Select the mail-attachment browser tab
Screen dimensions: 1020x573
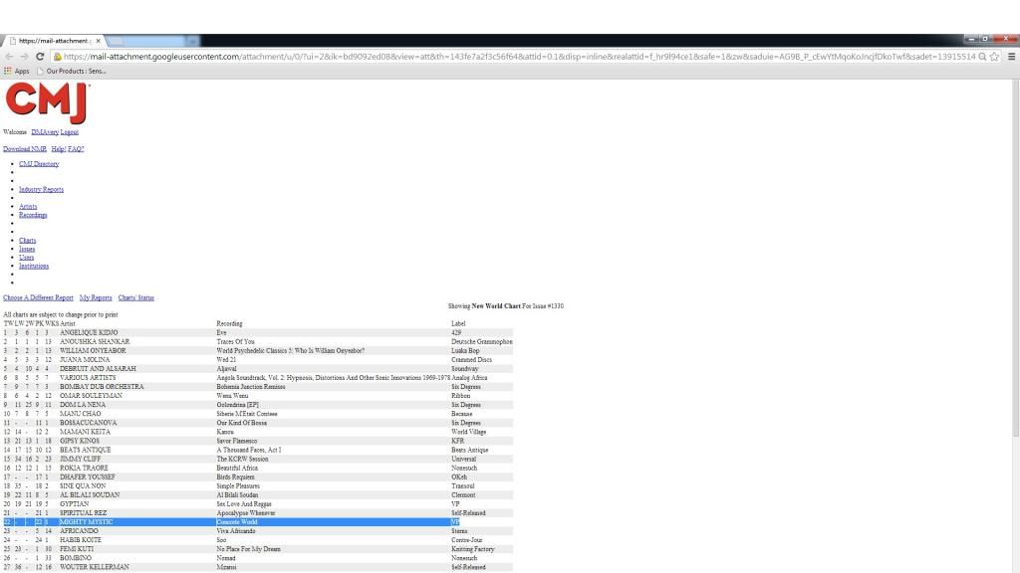point(54,40)
